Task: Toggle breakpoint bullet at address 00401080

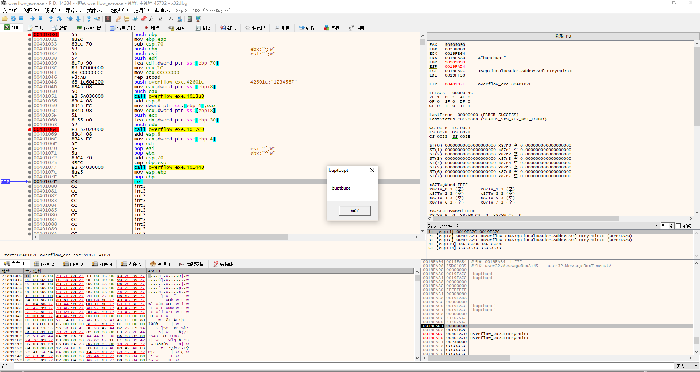Action: [x=30, y=186]
